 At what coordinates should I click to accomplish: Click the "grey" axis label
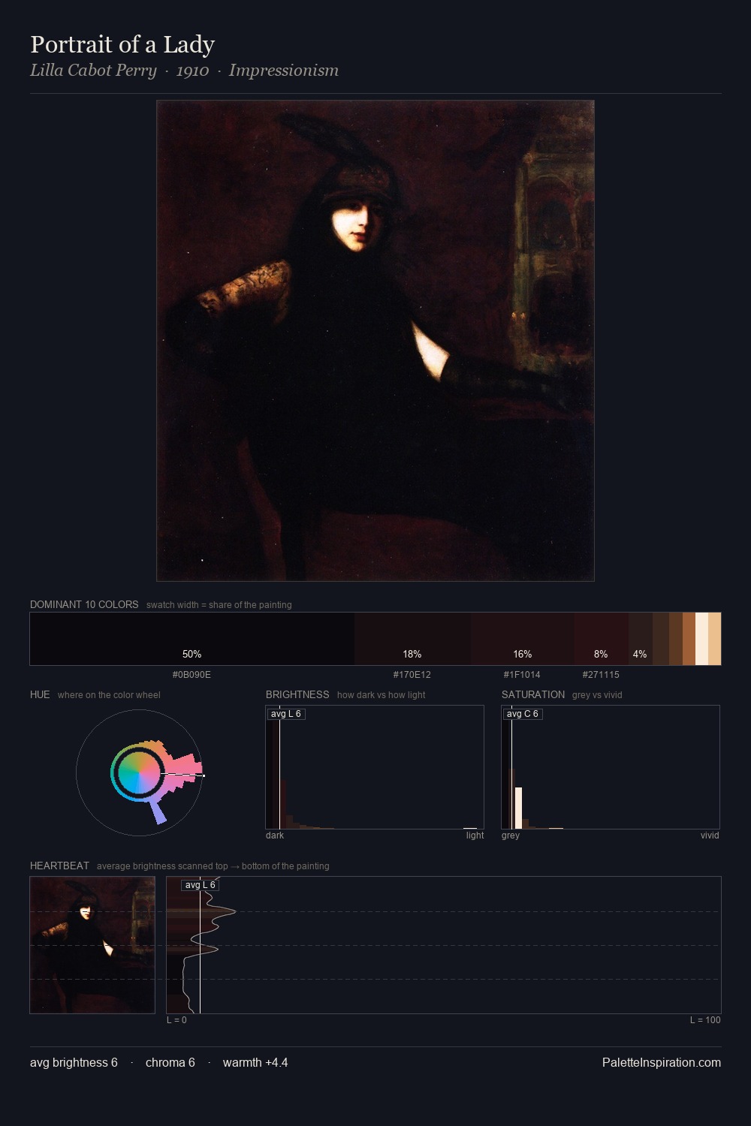(x=511, y=835)
